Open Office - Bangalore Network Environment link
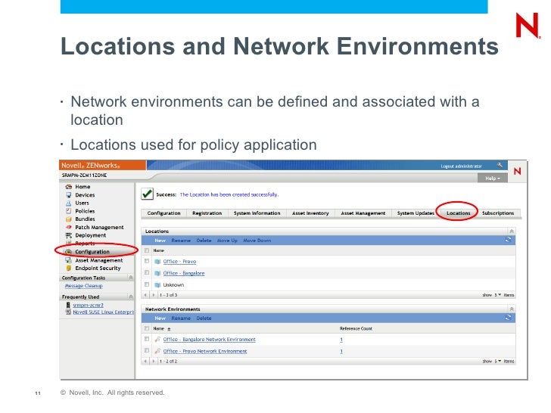Image resolution: width=551 pixels, height=413 pixels. click(210, 339)
